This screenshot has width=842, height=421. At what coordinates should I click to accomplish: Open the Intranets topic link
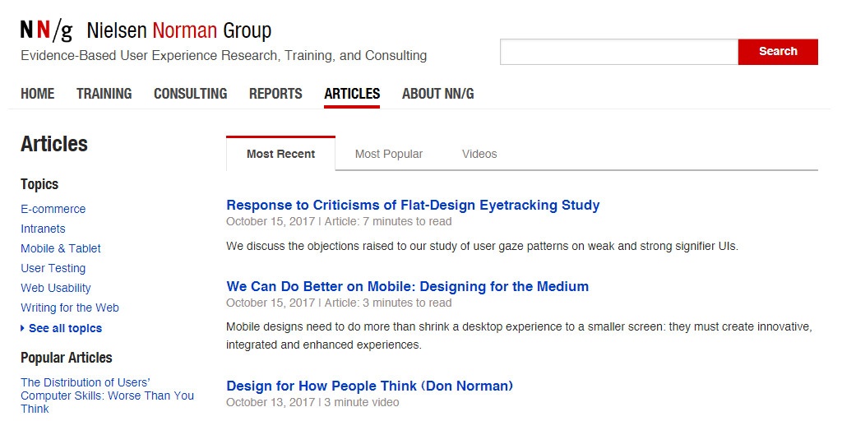pos(43,229)
